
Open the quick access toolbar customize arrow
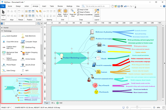[135, 7]
